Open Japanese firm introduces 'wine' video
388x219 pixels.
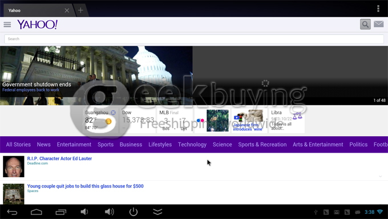coord(249,121)
